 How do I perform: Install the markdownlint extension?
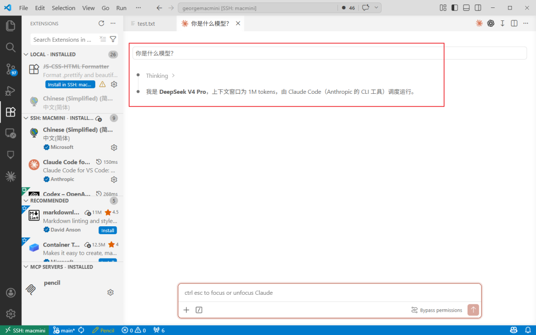pyautogui.click(x=108, y=230)
